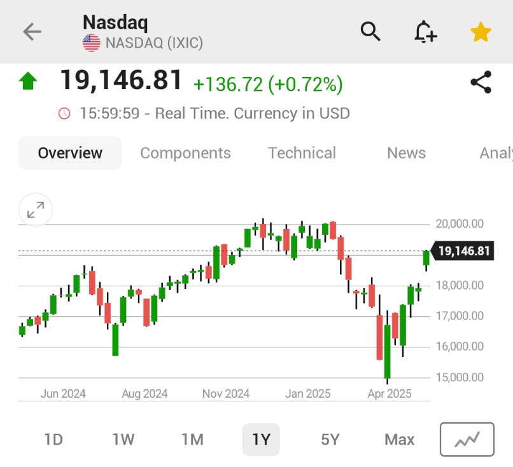513x467 pixels.
Task: Switch chart type with the line-chart icon
Action: pyautogui.click(x=467, y=439)
